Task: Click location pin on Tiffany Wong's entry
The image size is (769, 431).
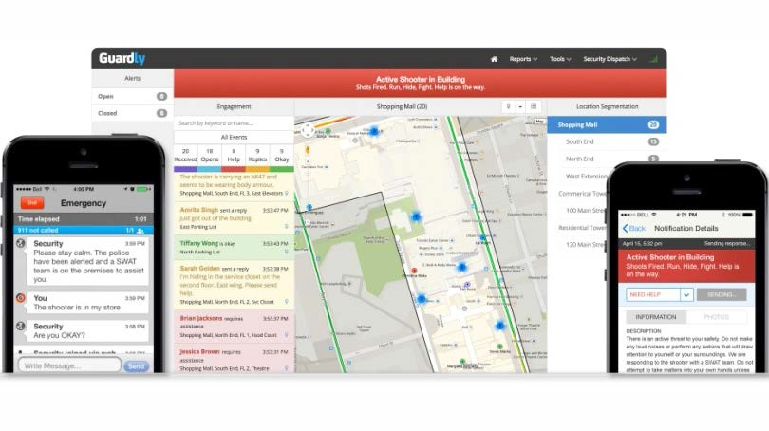Action: [x=287, y=252]
